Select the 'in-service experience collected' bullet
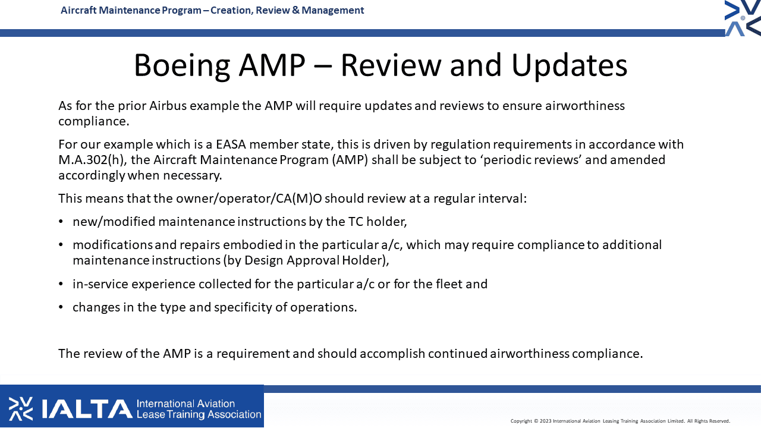This screenshot has width=761, height=428. 279,284
